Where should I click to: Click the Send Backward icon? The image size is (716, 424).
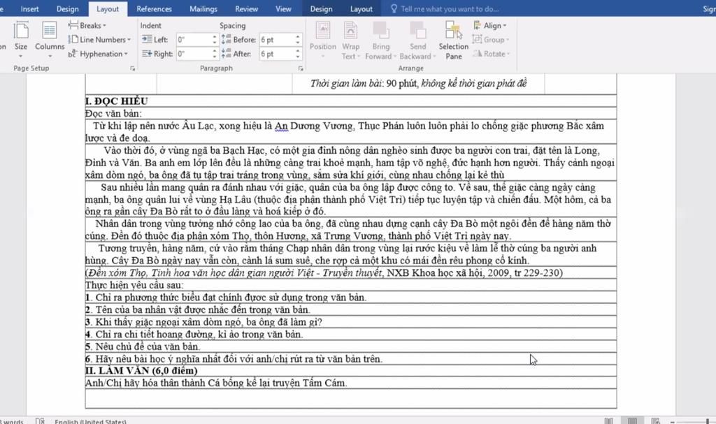pyautogui.click(x=418, y=31)
